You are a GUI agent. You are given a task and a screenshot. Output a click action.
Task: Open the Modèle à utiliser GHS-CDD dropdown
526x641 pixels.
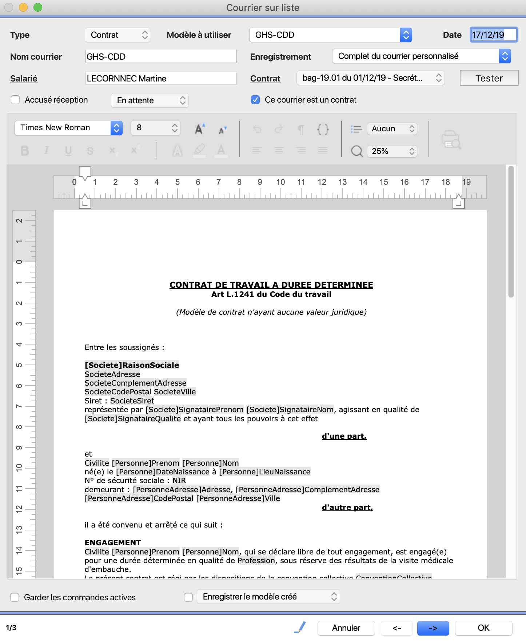[x=330, y=35]
